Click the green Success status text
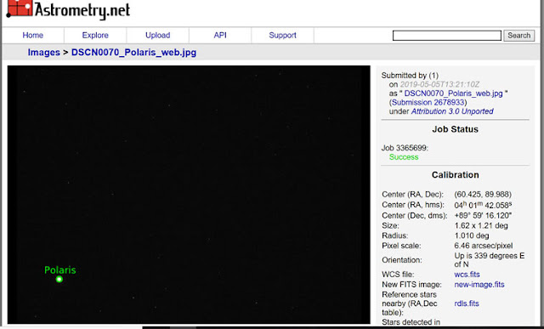The height and width of the screenshot is (329, 544). point(404,157)
